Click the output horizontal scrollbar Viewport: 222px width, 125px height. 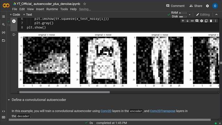[65, 92]
